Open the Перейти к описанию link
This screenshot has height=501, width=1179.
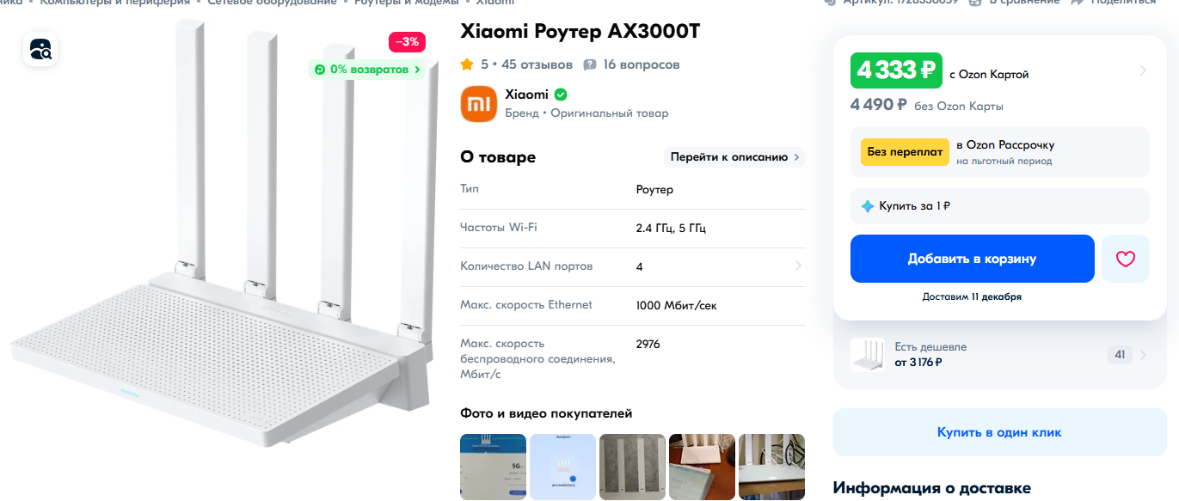click(x=734, y=157)
